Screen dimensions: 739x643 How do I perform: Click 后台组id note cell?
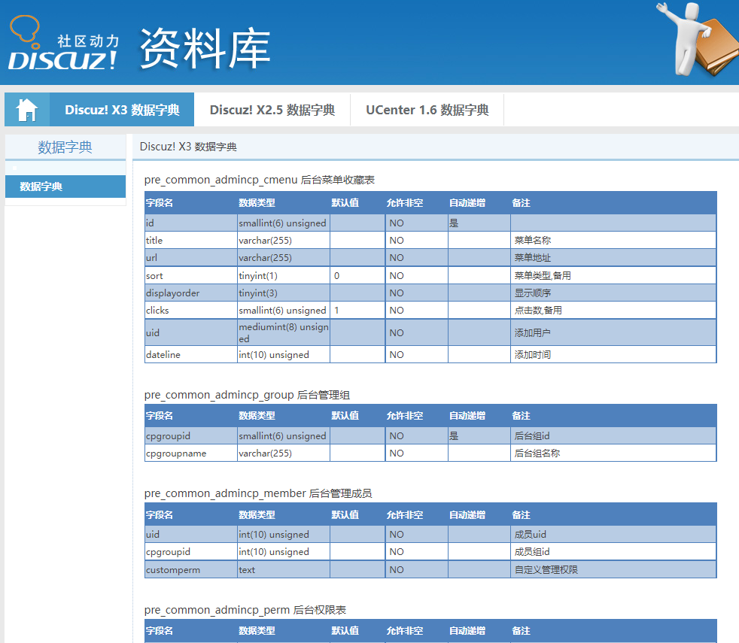coord(613,435)
